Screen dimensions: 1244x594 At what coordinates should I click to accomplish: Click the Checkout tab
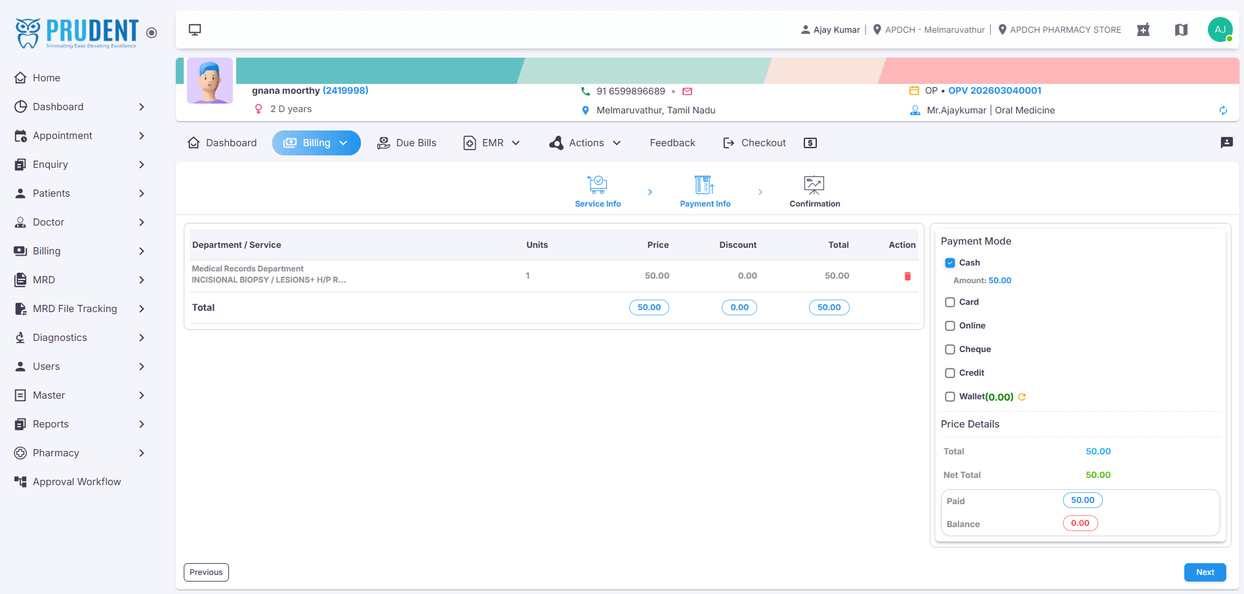(x=755, y=143)
